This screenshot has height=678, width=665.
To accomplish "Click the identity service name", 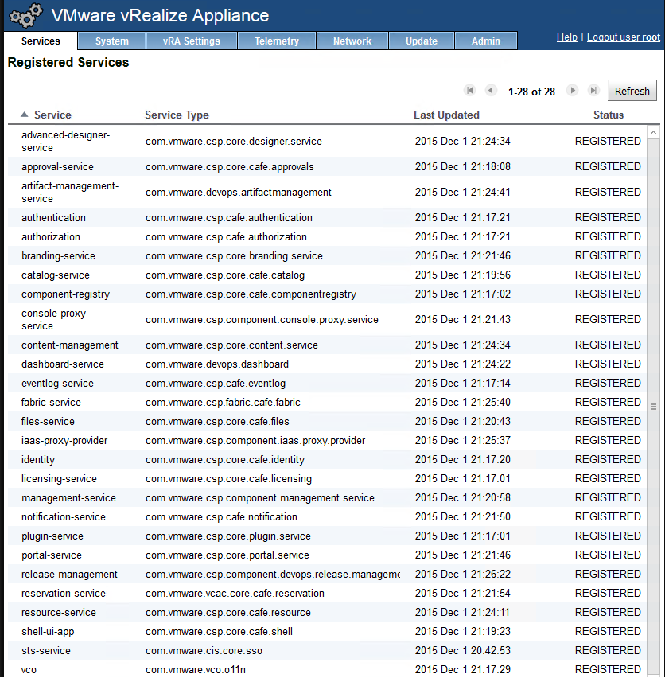I will [x=38, y=459].
